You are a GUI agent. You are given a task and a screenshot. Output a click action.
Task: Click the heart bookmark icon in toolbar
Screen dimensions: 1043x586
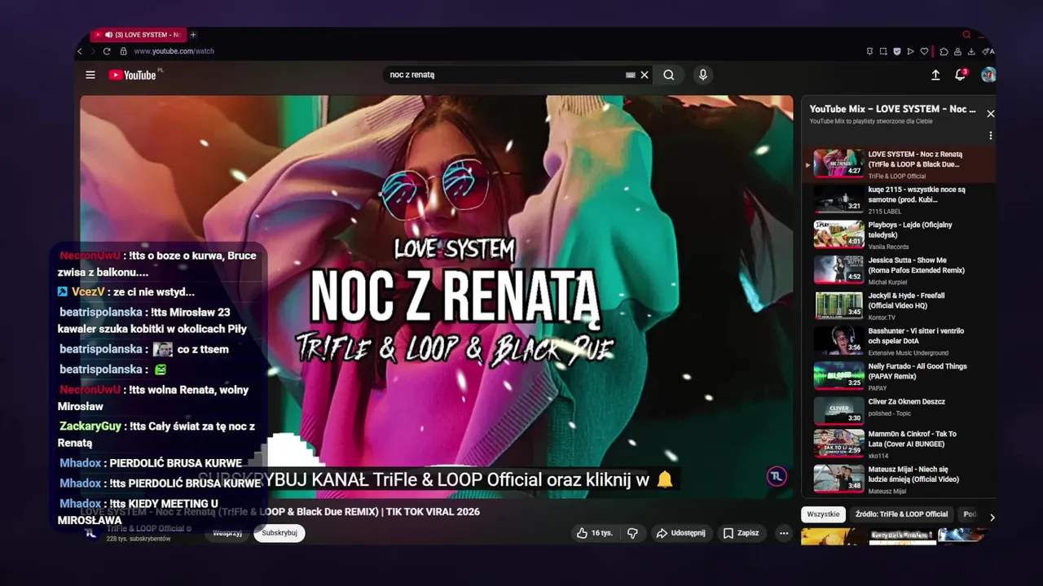924,51
